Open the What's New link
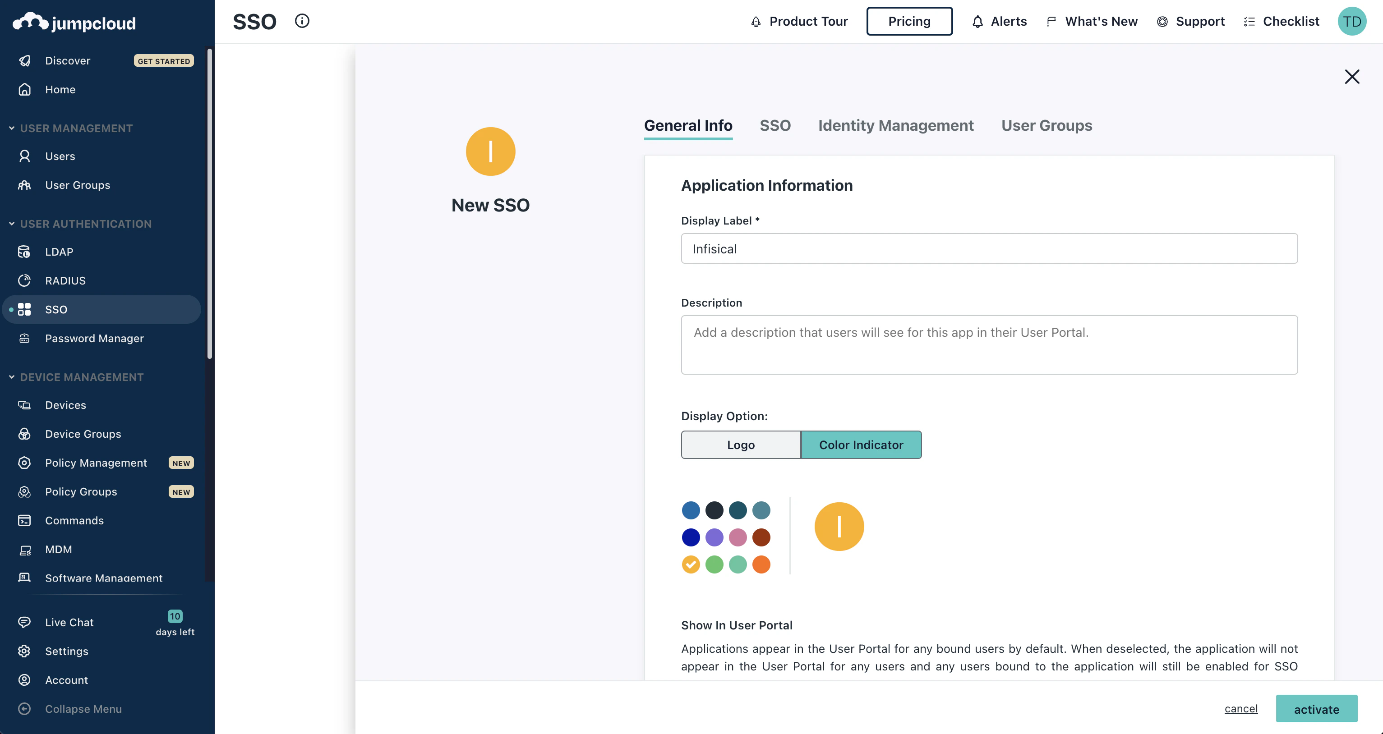Screen dimensions: 1383x734 [x=1092, y=22]
